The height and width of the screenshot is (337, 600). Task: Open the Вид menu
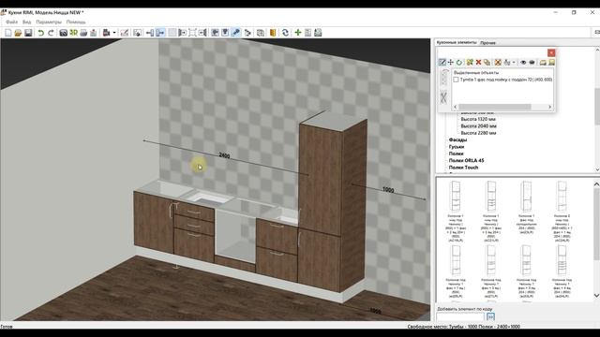pyautogui.click(x=27, y=22)
